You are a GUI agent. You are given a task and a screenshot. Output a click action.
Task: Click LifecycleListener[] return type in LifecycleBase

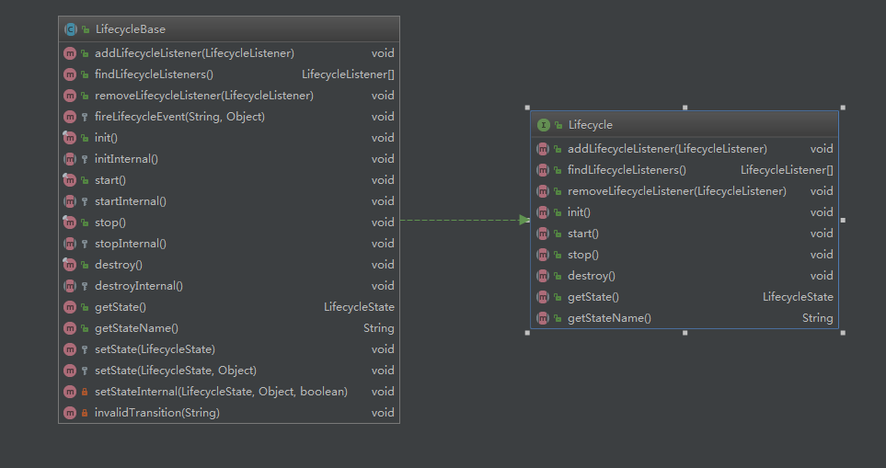coord(348,74)
